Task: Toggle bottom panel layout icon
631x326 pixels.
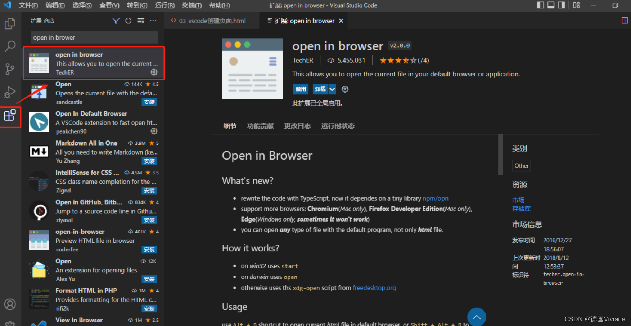Action: pos(551,5)
